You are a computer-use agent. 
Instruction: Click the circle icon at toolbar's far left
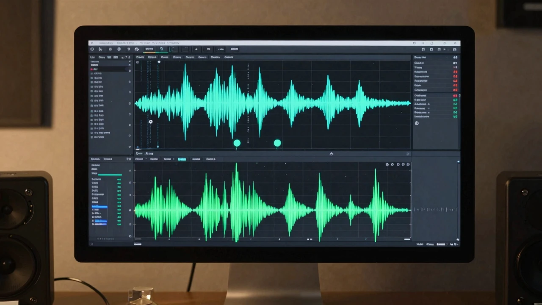[x=92, y=49]
